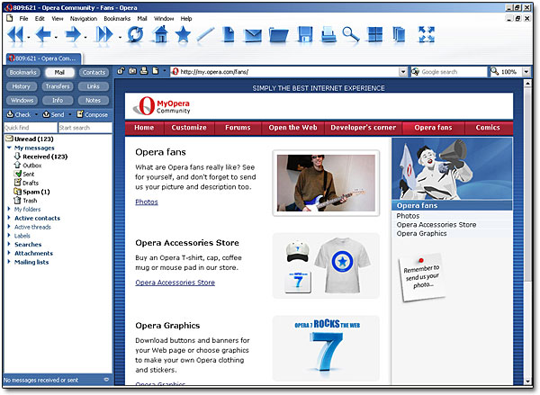Screen dimensions: 540x395
Task: Switch to the Bookmarks panel button
Action: click(23, 72)
